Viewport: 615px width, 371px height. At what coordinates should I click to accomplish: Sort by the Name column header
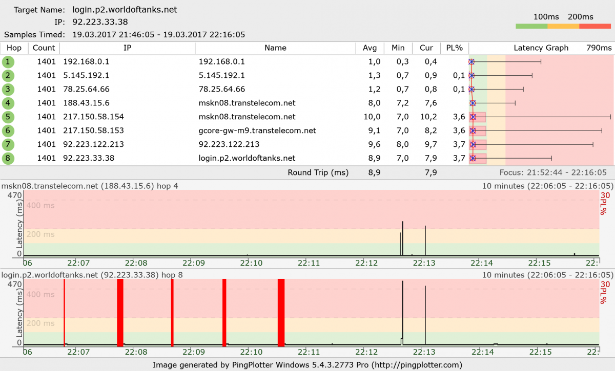click(275, 48)
